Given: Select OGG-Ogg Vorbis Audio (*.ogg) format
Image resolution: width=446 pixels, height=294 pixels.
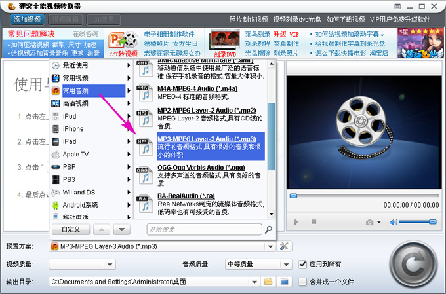Looking at the screenshot, I should tap(201, 168).
